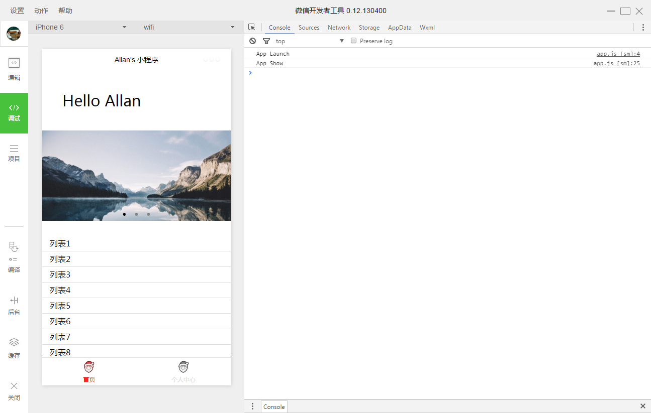Select 列表4 row
Viewport: 651px width, 413px height.
[x=136, y=290]
